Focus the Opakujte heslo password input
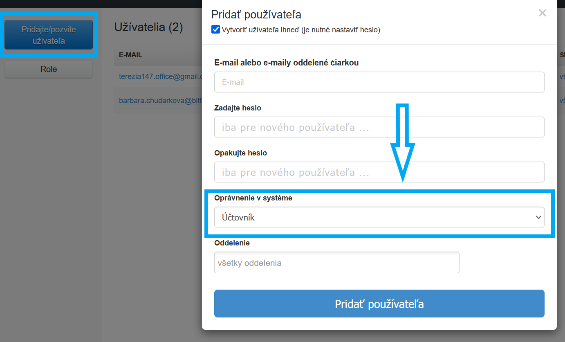This screenshot has width=565, height=342. click(379, 172)
